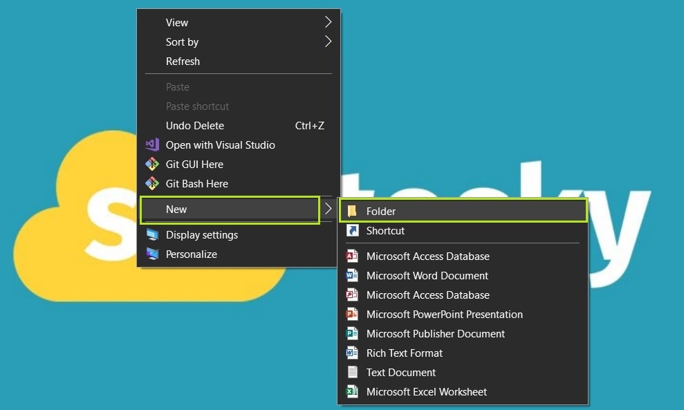Click the Excel Worksheet icon
This screenshot has height=410, width=684.
point(352,391)
